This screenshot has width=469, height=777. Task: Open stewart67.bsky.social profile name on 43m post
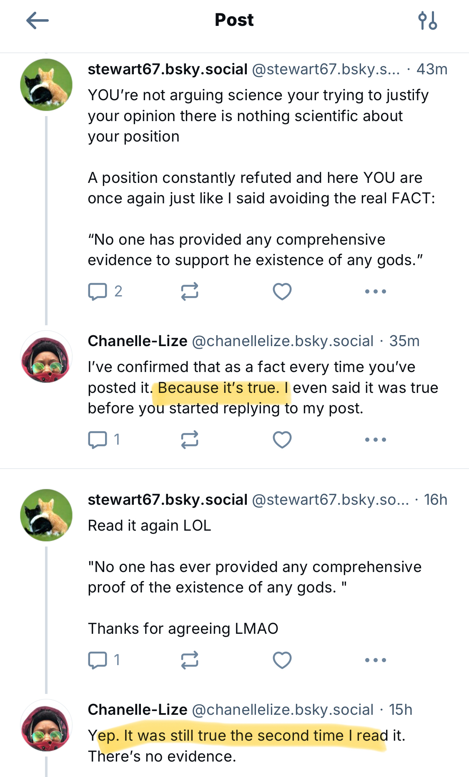pos(168,69)
